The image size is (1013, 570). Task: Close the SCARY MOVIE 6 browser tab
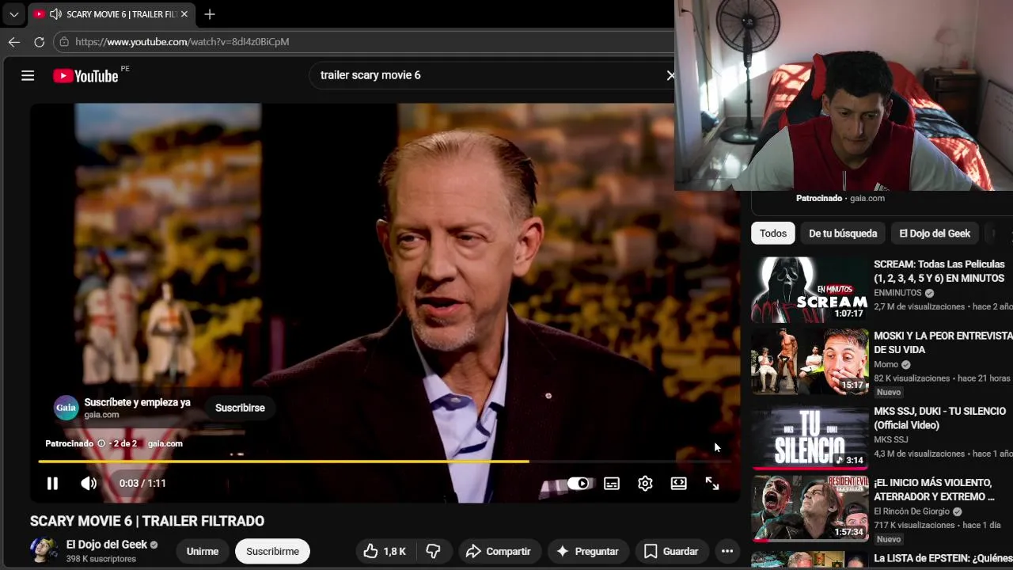(184, 14)
